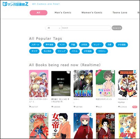Viewport: 140px width, 139px height.
Task: Click the title under the pink five-girls cover
Action: click(38, 100)
